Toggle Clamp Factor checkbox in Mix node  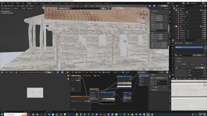pyautogui.click(x=91, y=97)
